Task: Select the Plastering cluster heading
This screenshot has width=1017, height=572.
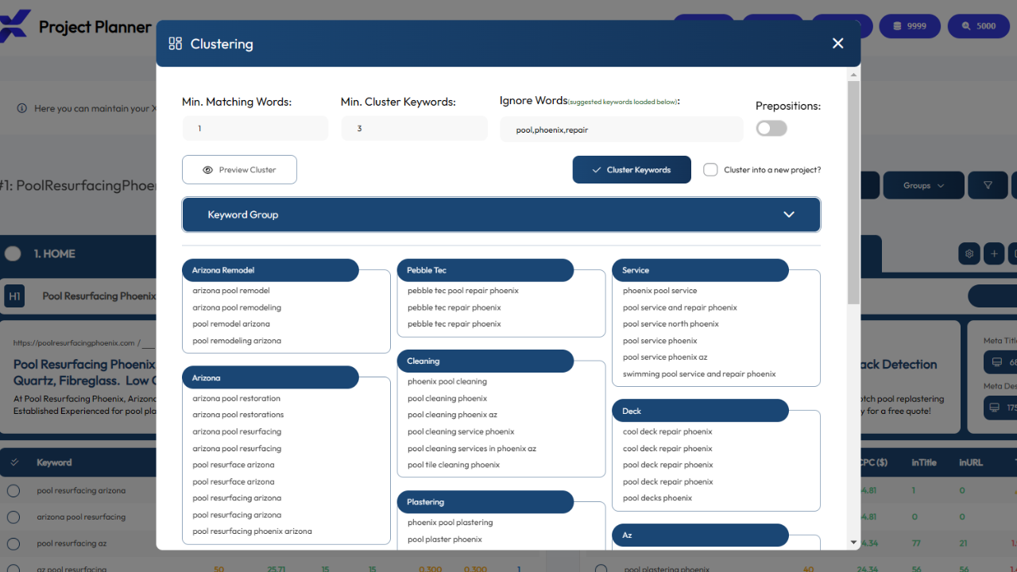Action: (x=485, y=502)
